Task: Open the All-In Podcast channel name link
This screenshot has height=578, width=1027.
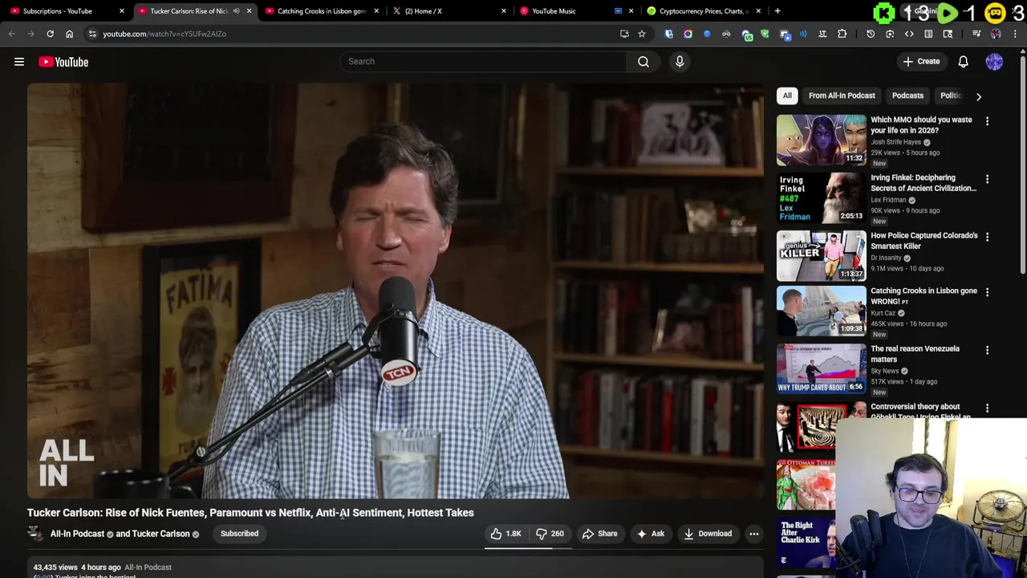Action: [x=77, y=534]
